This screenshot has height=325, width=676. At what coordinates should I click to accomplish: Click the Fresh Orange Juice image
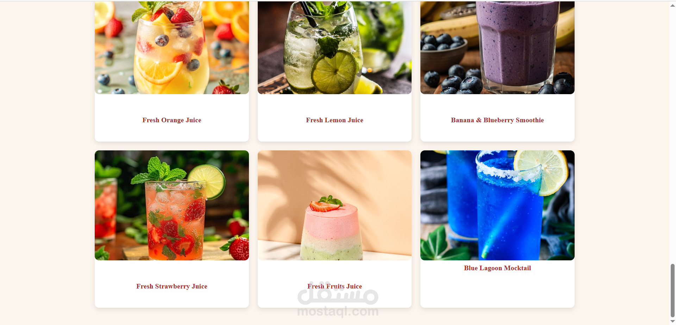[172, 47]
